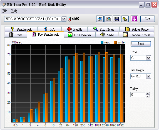Open the AAM speaker tab
Image resolution: width=159 pixels, height=130 pixels.
click(x=107, y=35)
